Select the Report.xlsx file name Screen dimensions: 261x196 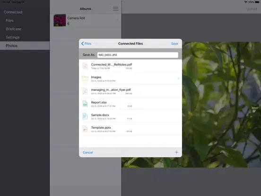pyautogui.click(x=99, y=102)
